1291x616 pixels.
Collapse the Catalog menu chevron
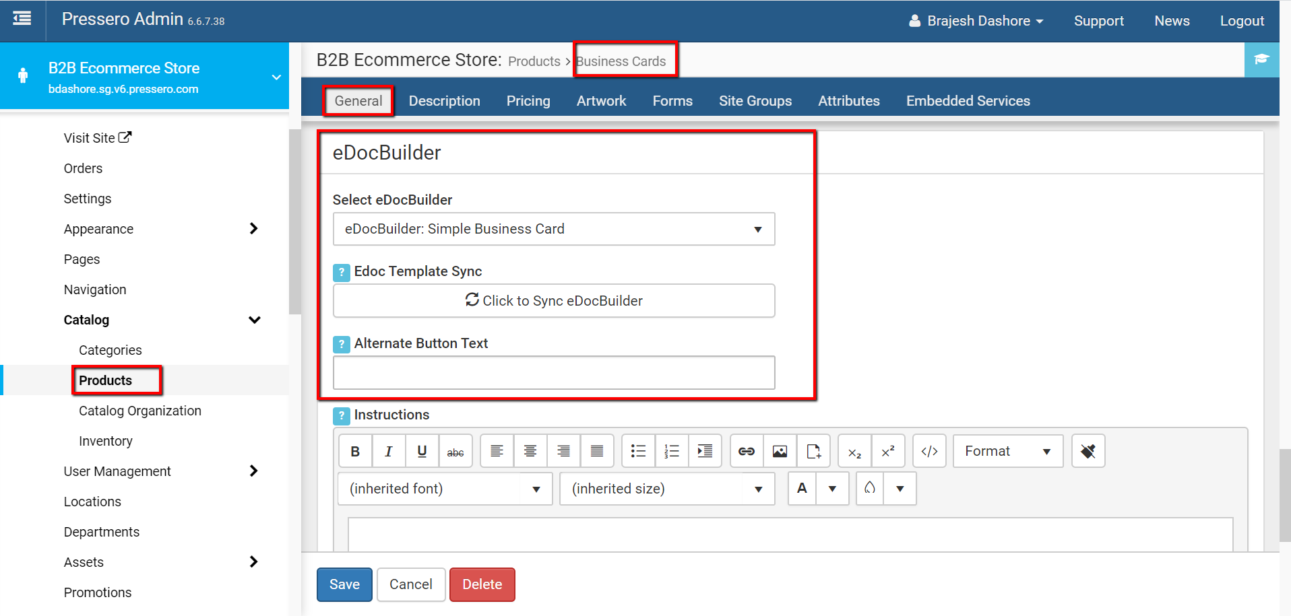pos(255,320)
